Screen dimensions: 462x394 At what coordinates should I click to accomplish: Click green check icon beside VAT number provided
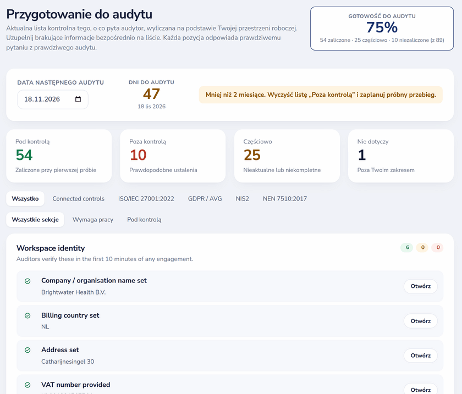coord(28,385)
